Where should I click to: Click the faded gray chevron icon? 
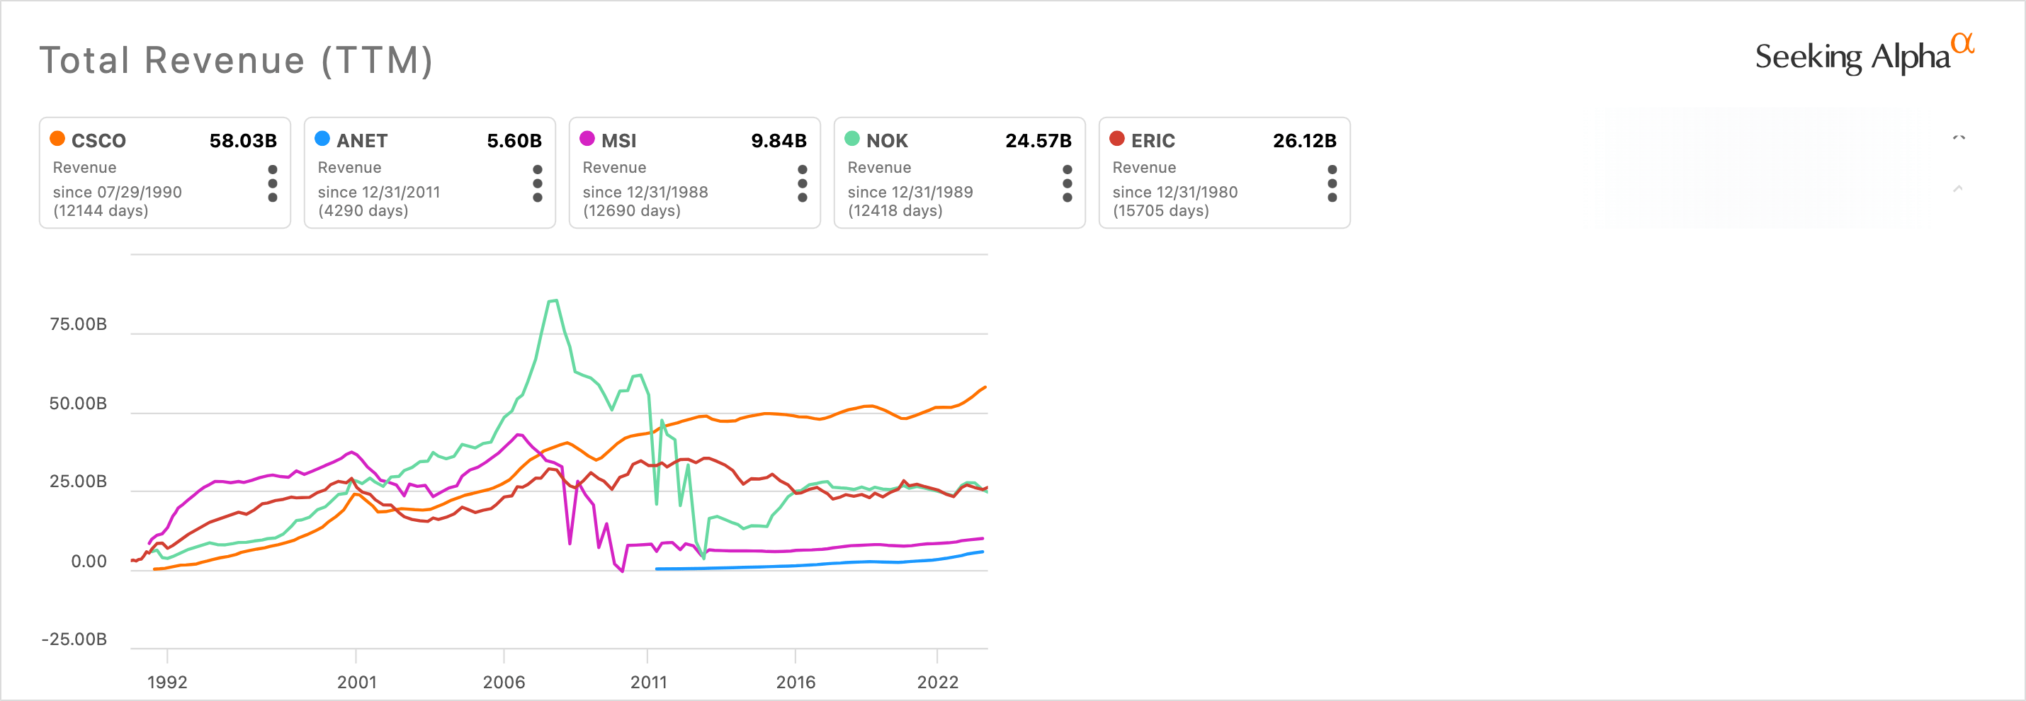click(1957, 188)
